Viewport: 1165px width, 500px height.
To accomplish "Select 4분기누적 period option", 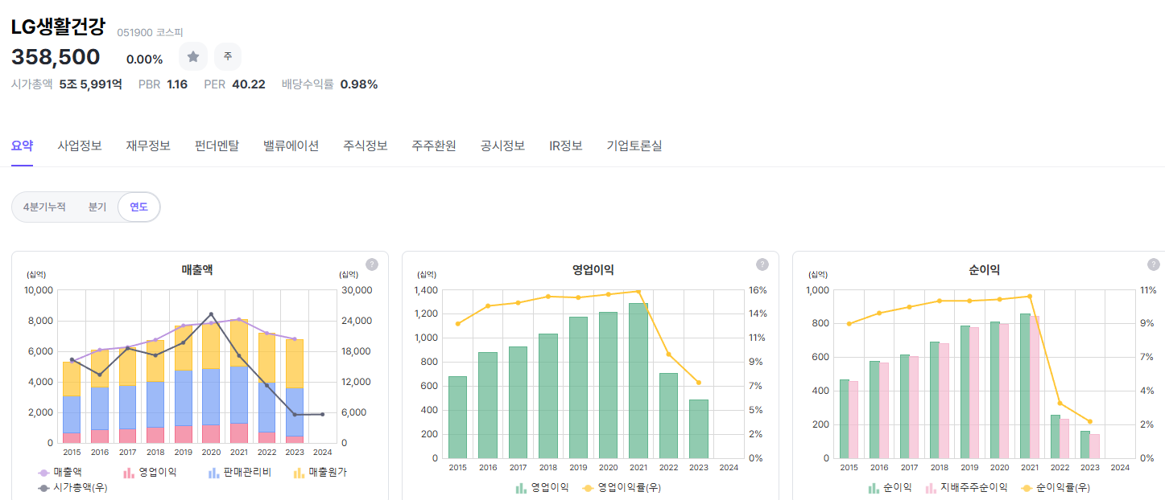I will [x=44, y=207].
